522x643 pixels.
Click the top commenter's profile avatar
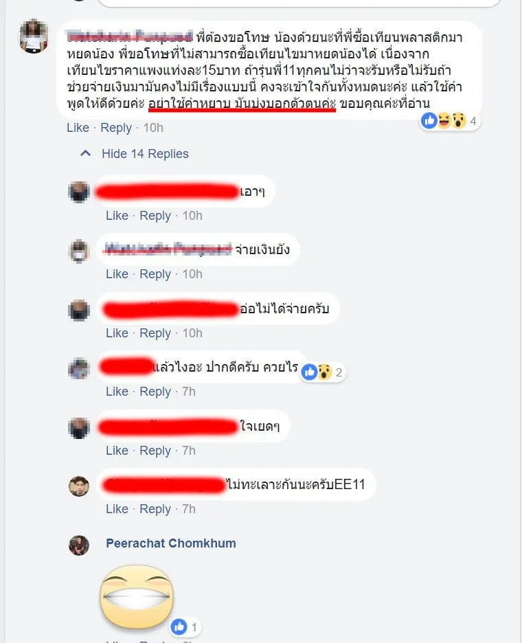pos(34,36)
